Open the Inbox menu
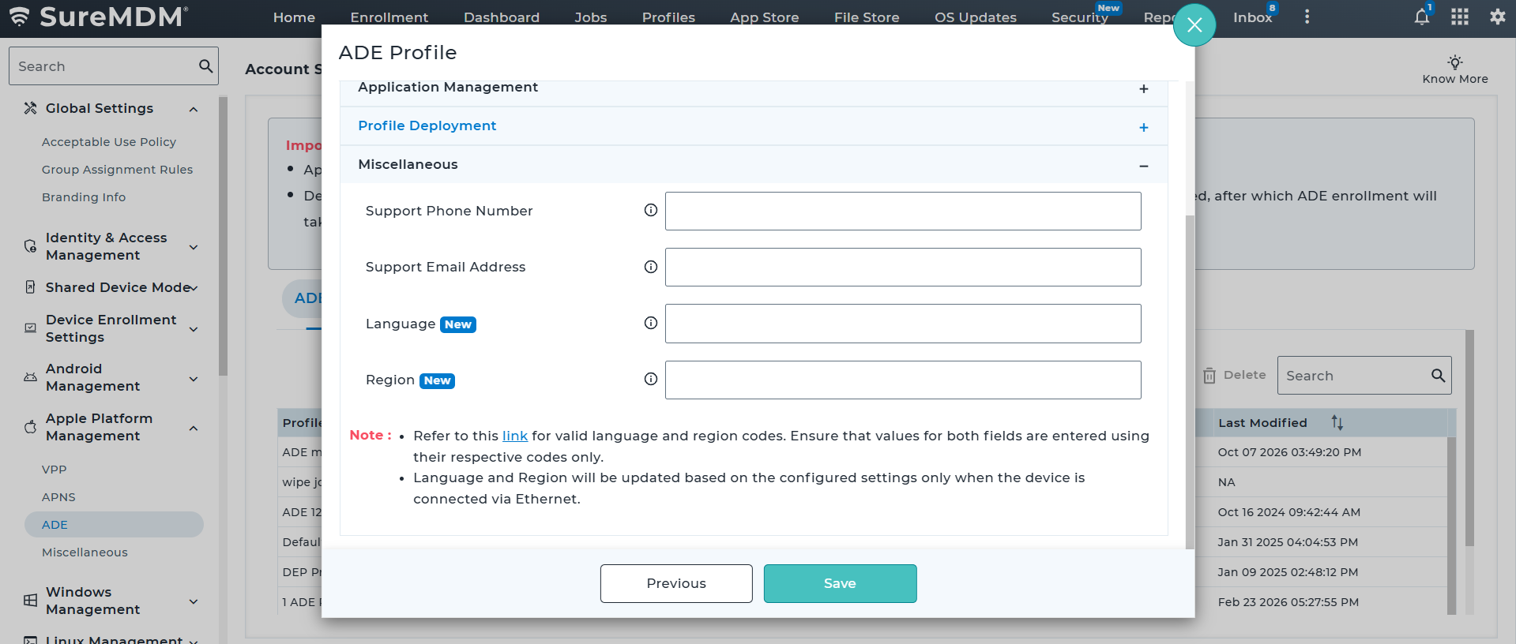1516x644 pixels. click(1253, 17)
